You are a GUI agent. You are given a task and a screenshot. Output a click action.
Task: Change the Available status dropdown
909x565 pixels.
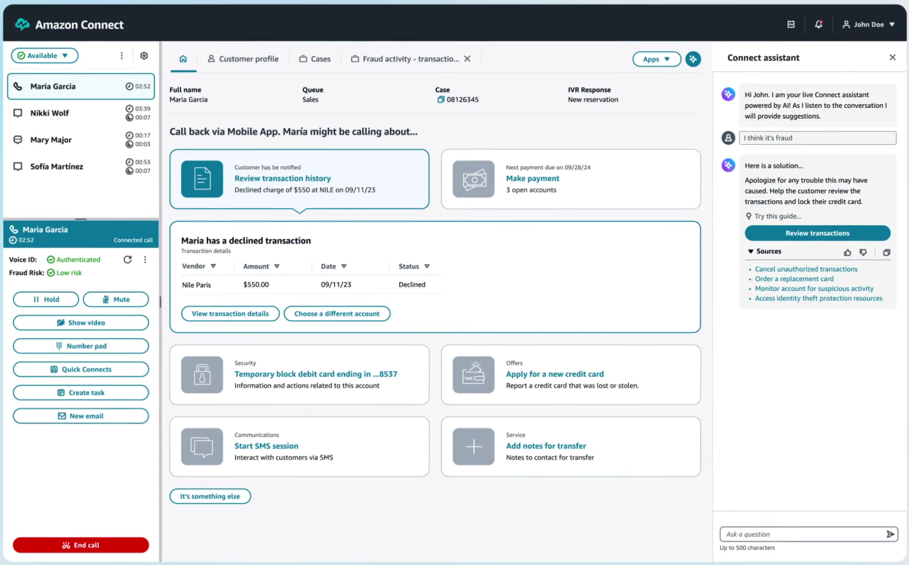click(x=45, y=55)
